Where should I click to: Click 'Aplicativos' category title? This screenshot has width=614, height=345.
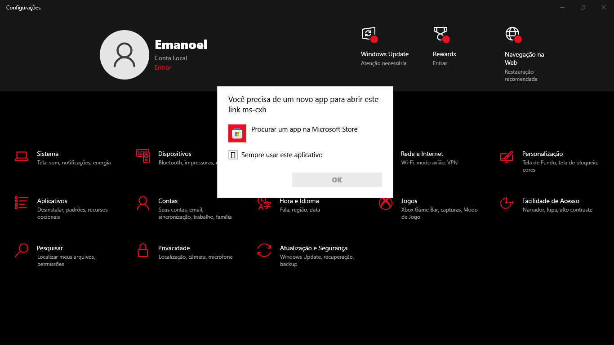coord(52,201)
